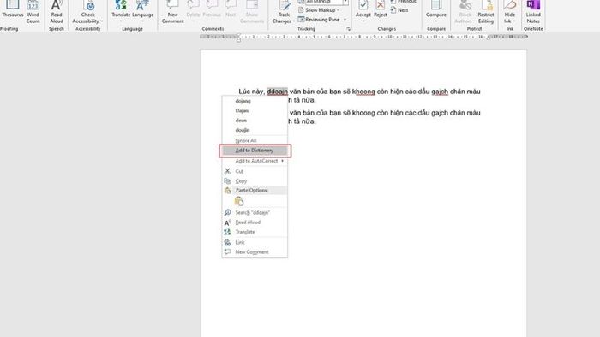Image resolution: width=600 pixels, height=337 pixels.
Task: Open Linked Notes for OneNote
Action: (533, 12)
